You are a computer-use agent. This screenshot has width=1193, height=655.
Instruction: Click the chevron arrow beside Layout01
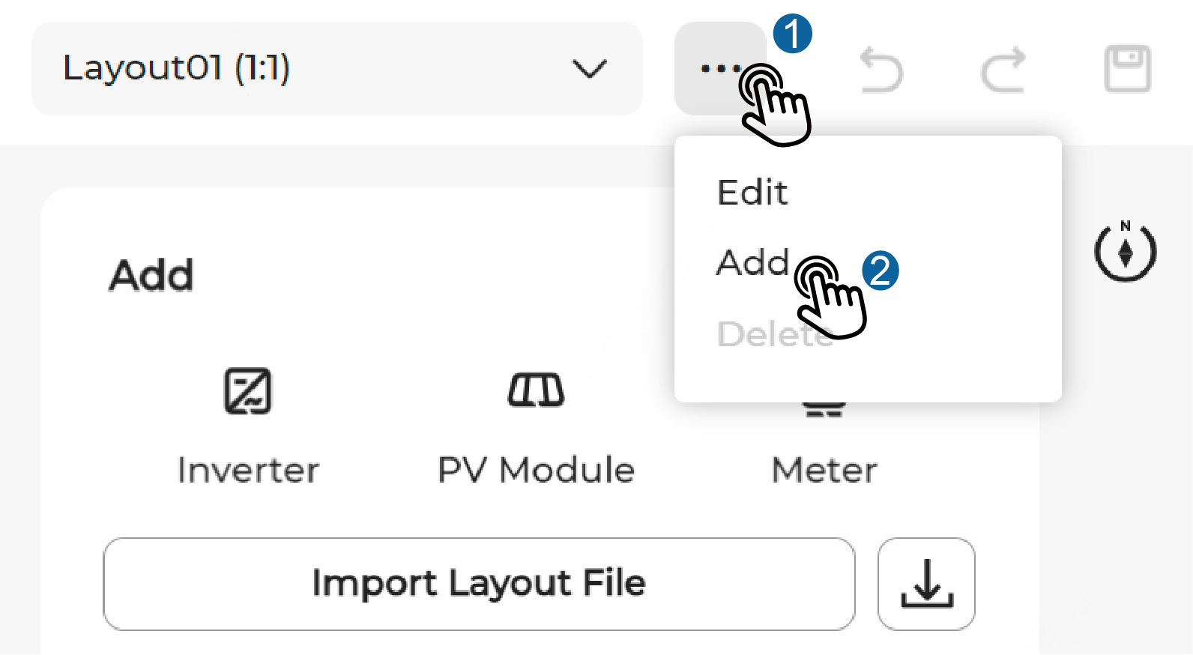590,69
